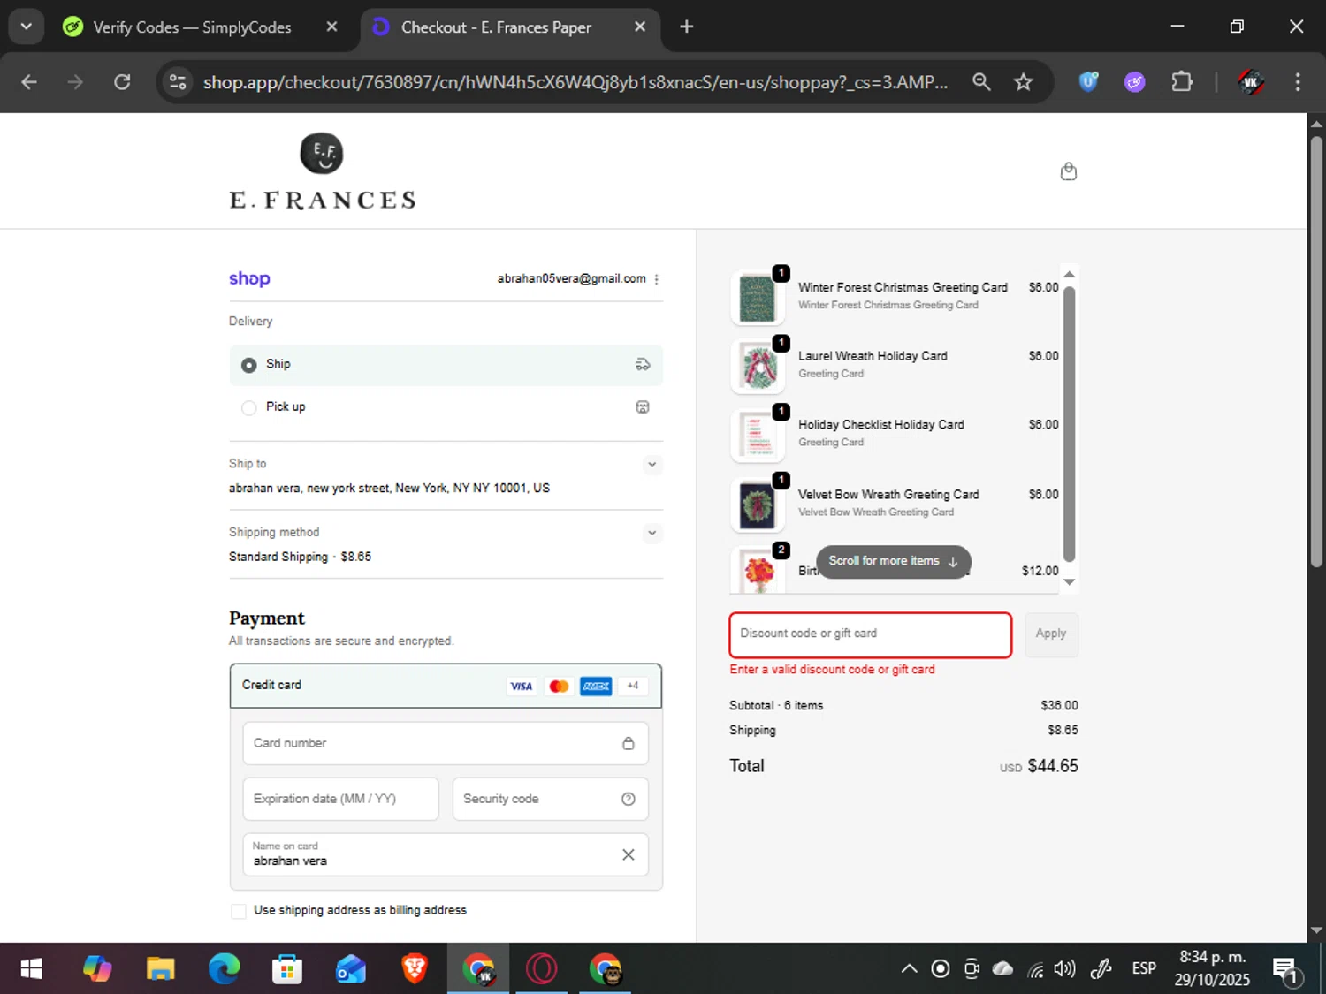The image size is (1326, 994).
Task: Click the red flowers card thumbnail
Action: point(758,571)
